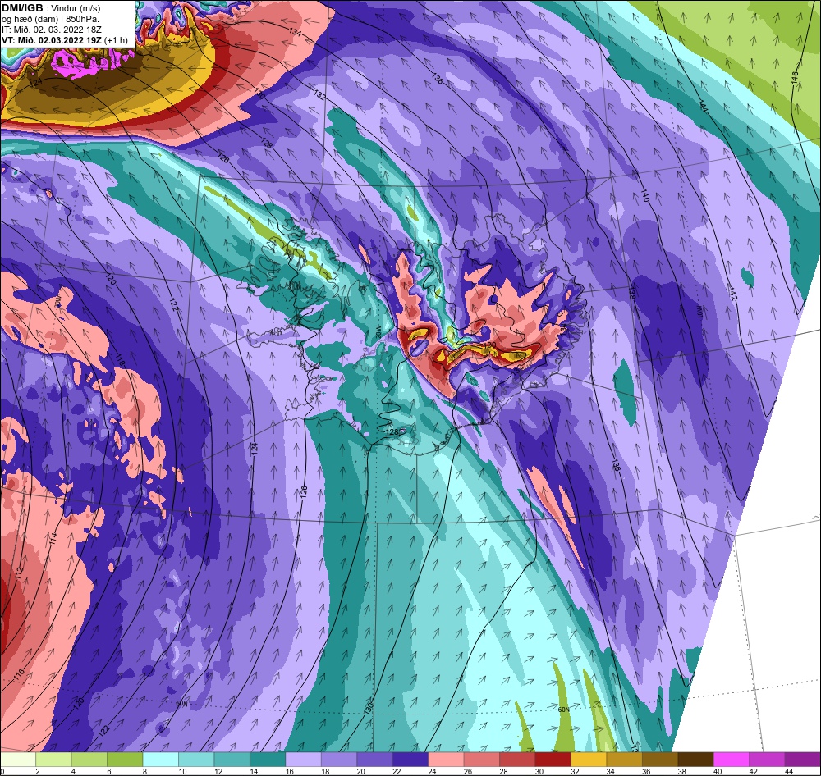This screenshot has height=776, width=821.
Task: Click the 140 contour label
Action: point(644,196)
